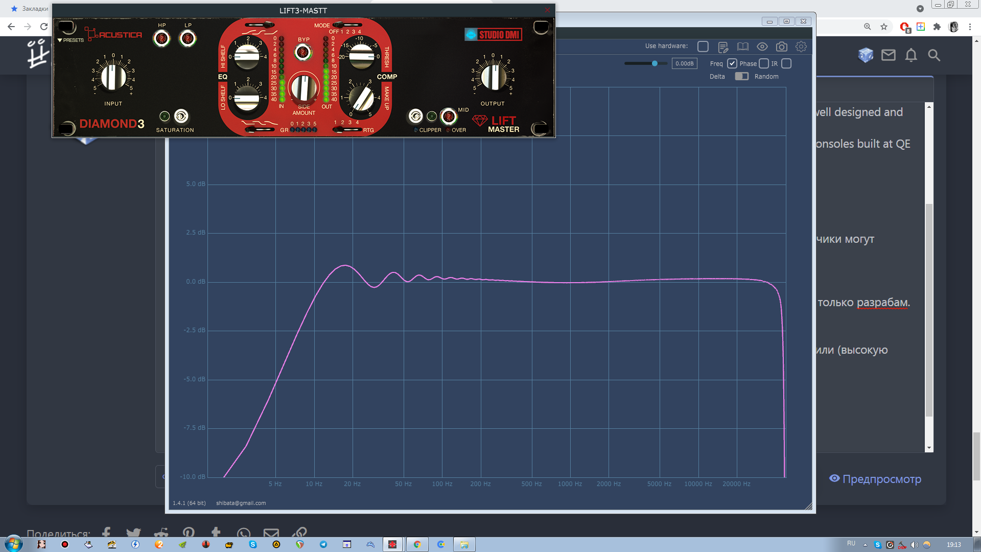This screenshot has width=981, height=552.
Task: Click the eye view icon in analyzer
Action: click(762, 47)
